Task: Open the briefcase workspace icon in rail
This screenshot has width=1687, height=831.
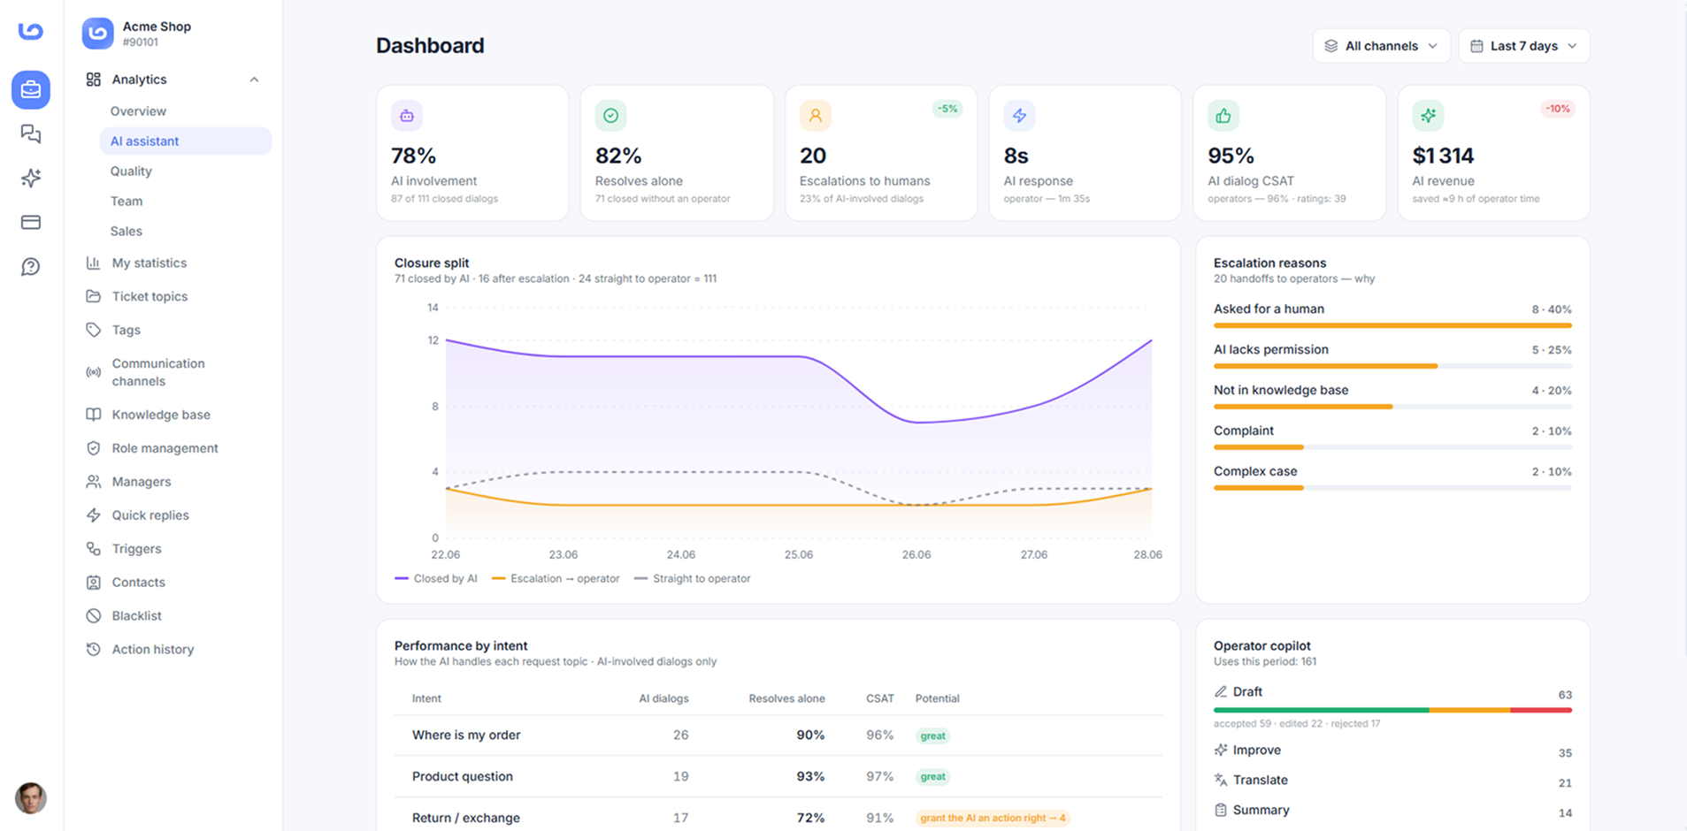Action: 31,90
